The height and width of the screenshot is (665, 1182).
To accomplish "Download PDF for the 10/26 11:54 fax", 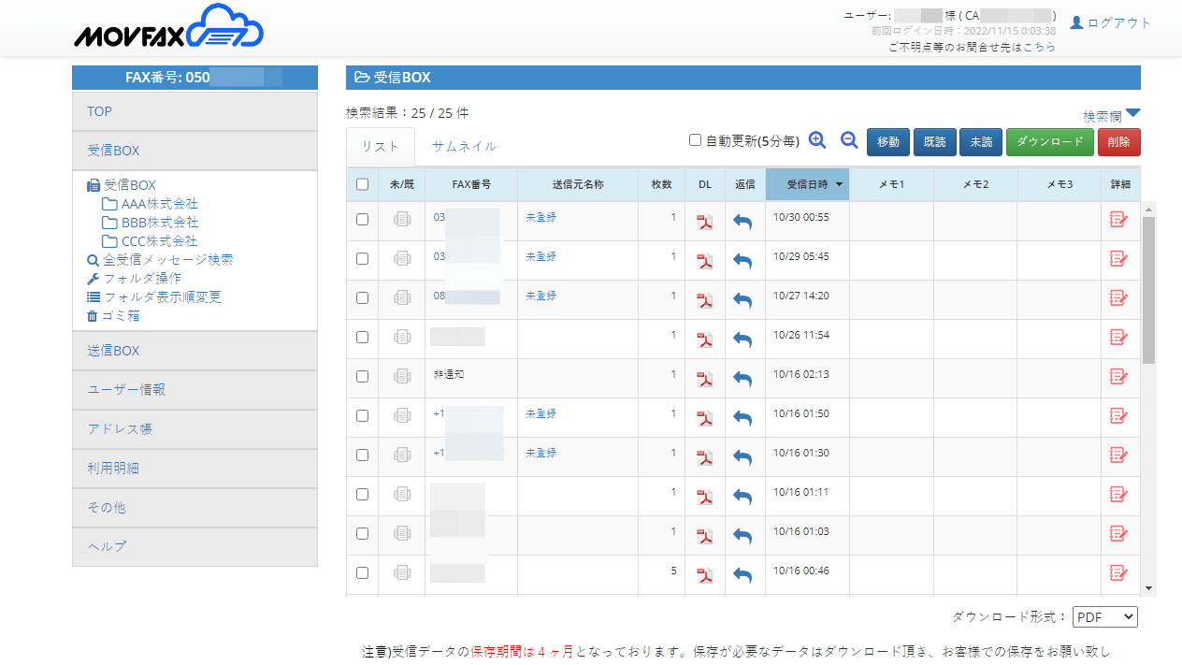I will pyautogui.click(x=704, y=340).
